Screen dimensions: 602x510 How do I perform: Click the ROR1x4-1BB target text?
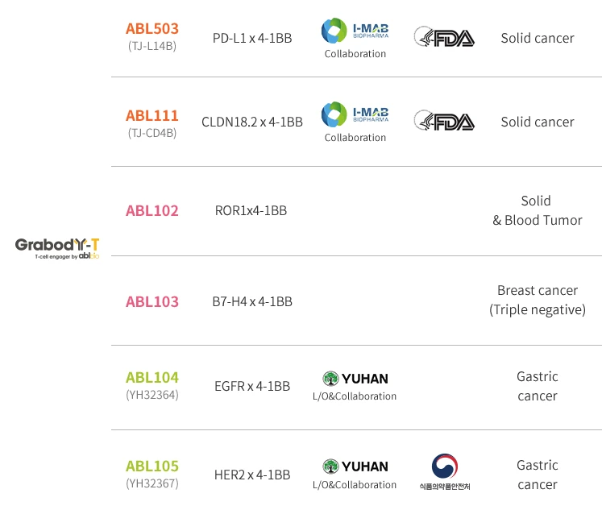pos(251,211)
